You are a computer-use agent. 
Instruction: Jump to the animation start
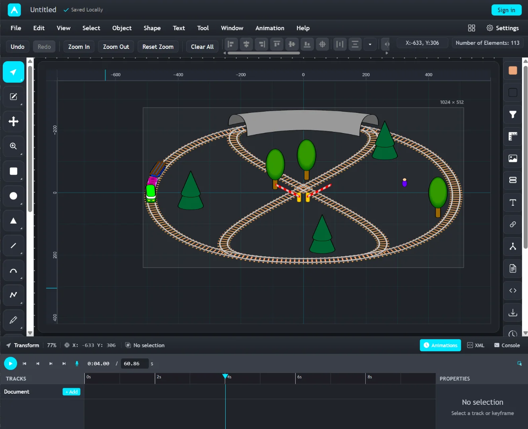coord(24,363)
